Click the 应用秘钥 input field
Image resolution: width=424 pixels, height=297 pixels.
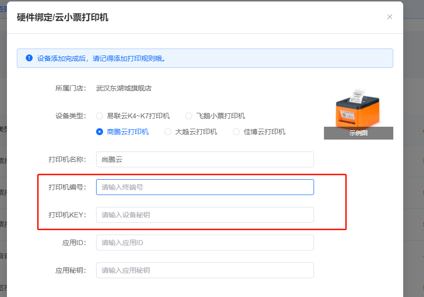(205, 270)
